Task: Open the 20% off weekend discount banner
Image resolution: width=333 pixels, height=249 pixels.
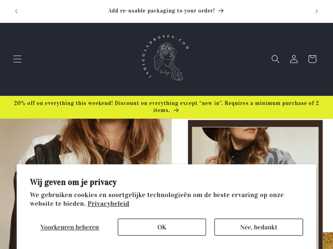Action: 166,107
